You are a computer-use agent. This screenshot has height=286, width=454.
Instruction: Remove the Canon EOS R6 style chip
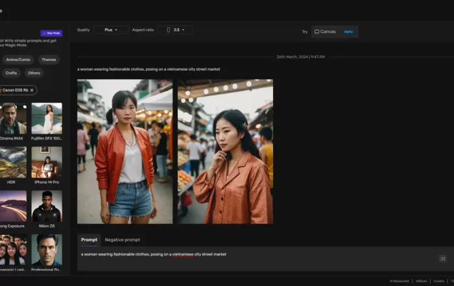(32, 90)
